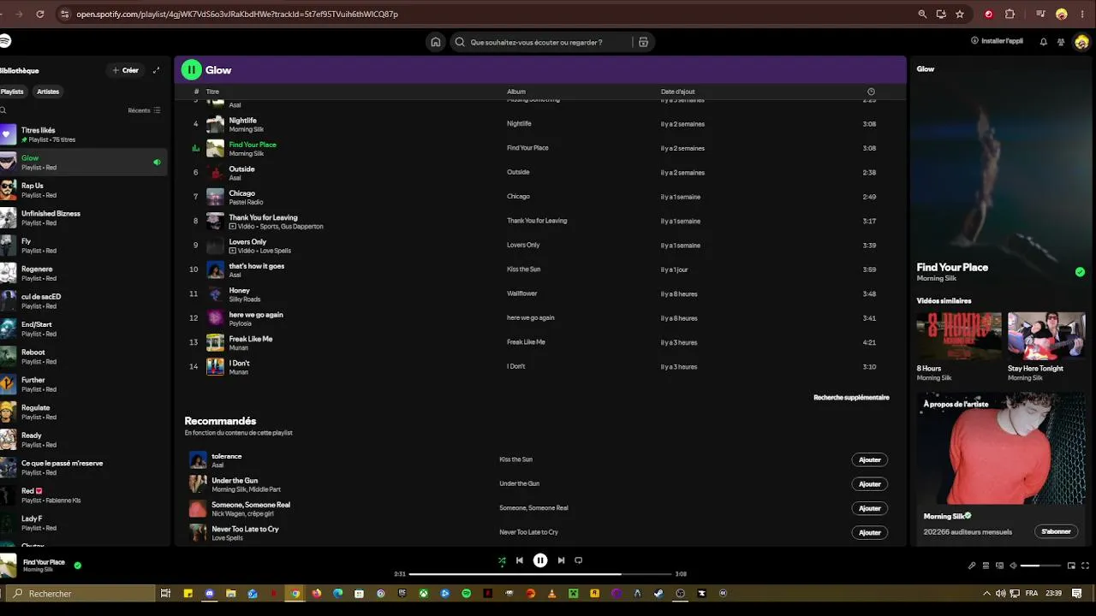Image resolution: width=1096 pixels, height=616 pixels.
Task: Click the Spotify logo
Action: point(4,41)
